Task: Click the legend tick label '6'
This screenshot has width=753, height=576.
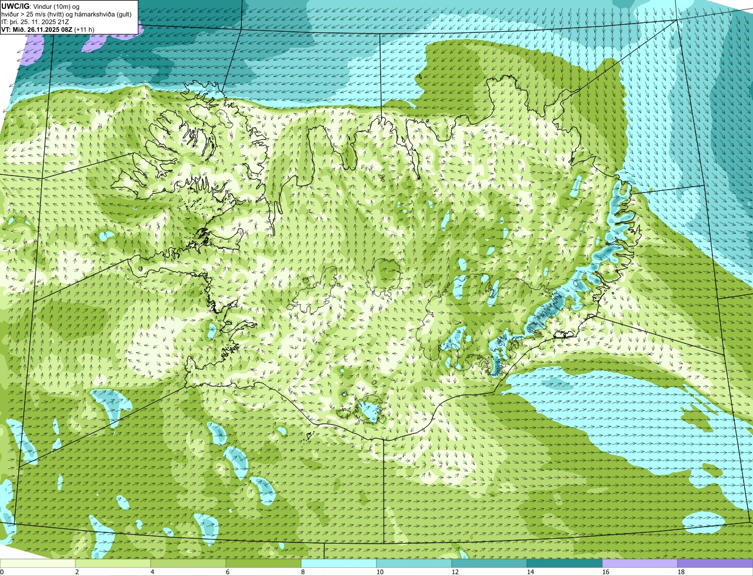Action: click(x=228, y=572)
